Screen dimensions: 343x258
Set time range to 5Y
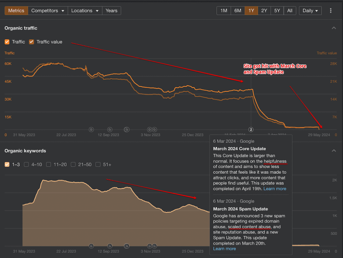pos(277,10)
